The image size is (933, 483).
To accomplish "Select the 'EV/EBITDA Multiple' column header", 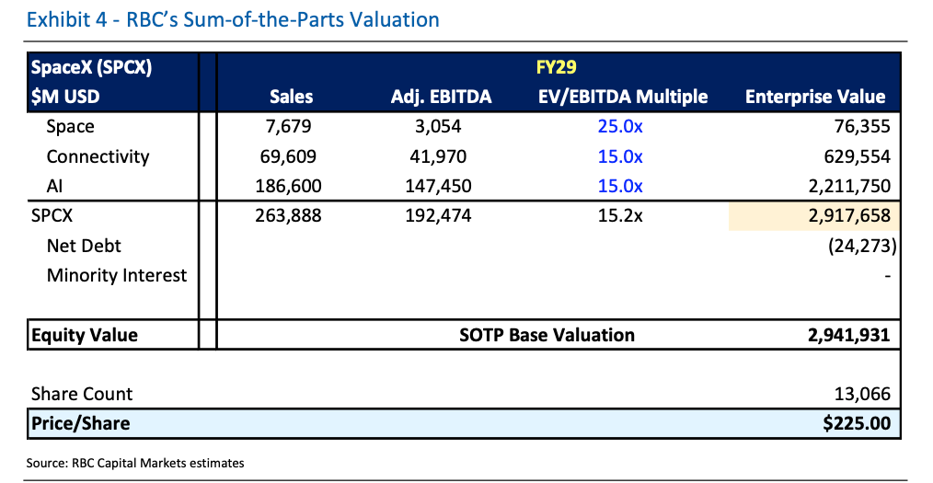I will click(x=622, y=97).
